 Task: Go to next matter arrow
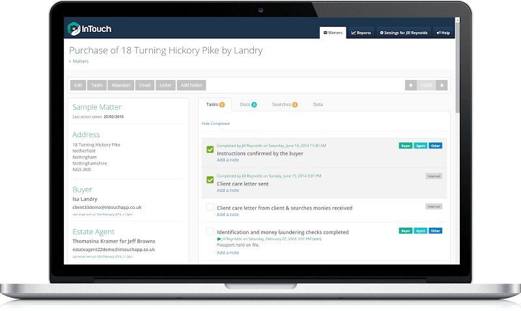tap(442, 85)
